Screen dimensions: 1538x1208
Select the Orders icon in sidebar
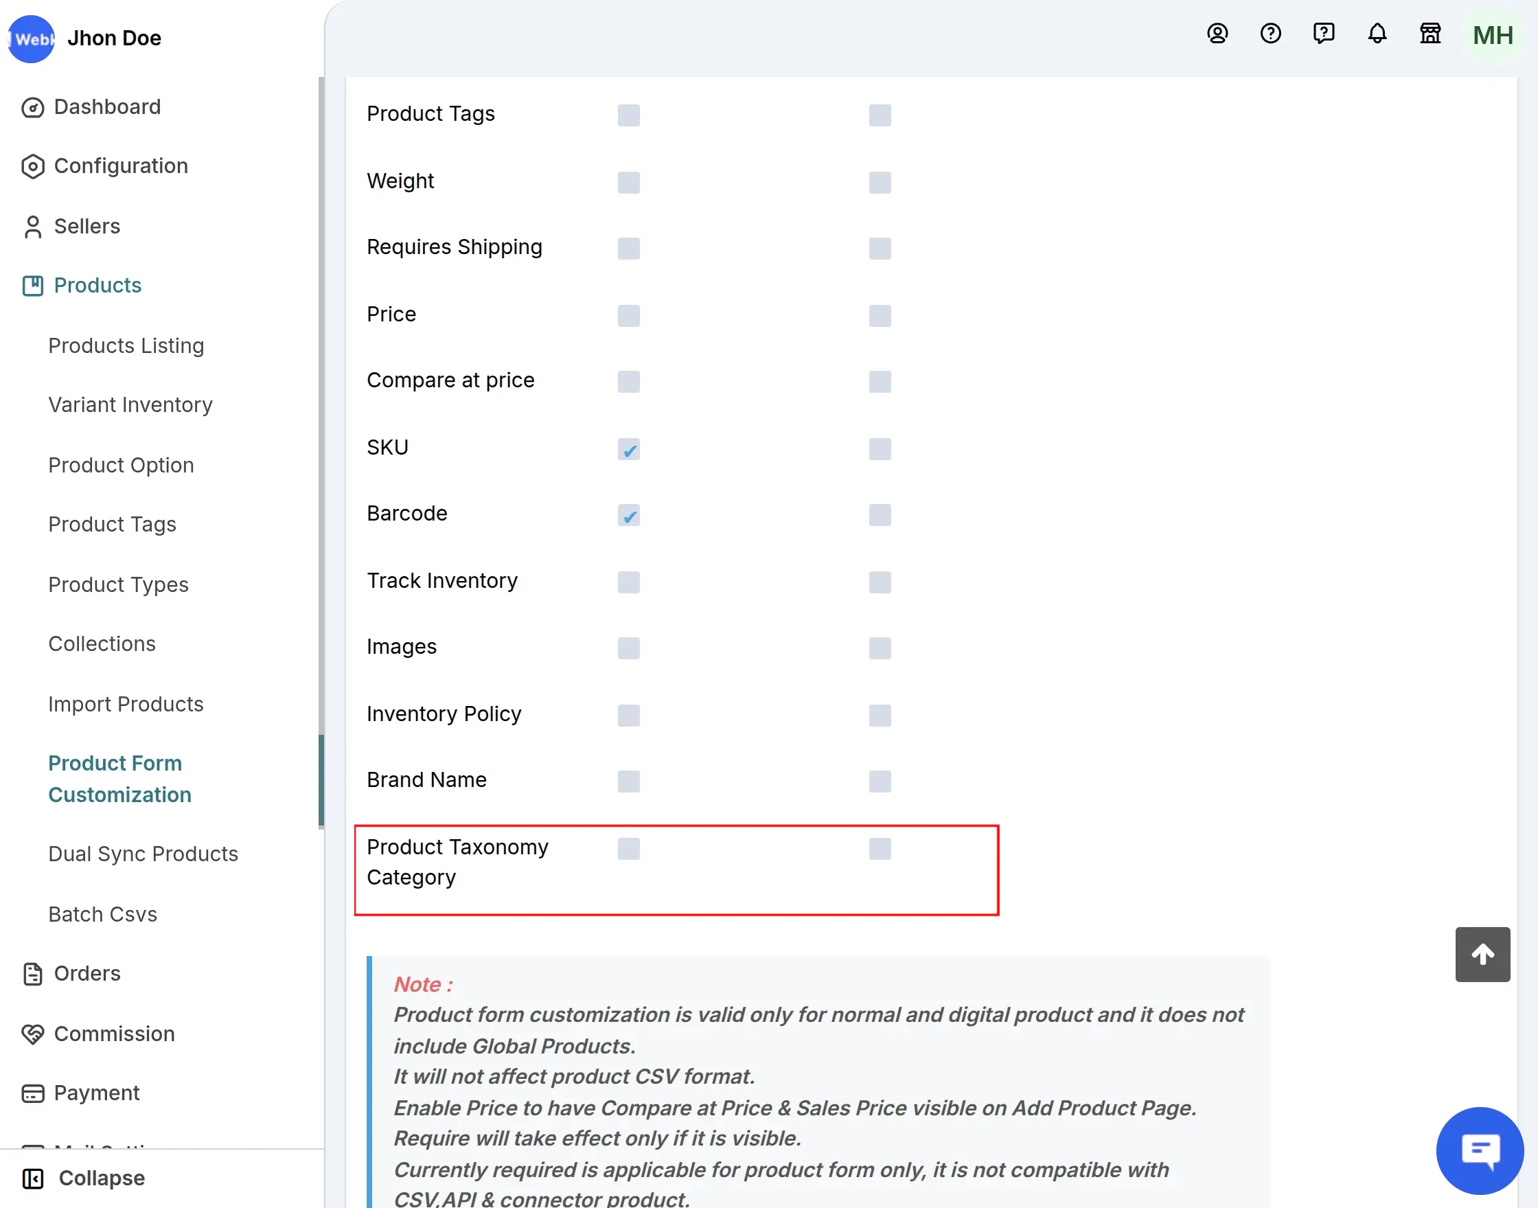[32, 974]
